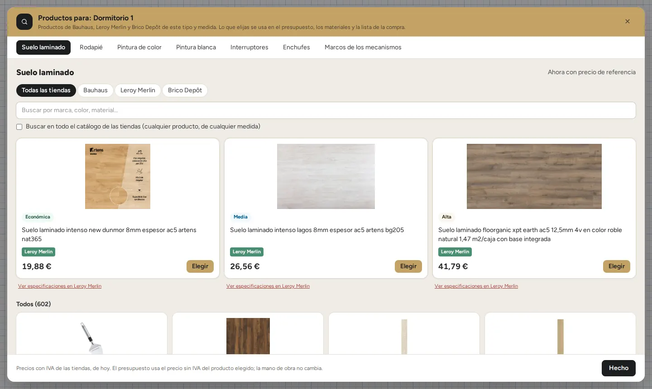
Task: Click the Media tier badge
Action: pos(240,217)
